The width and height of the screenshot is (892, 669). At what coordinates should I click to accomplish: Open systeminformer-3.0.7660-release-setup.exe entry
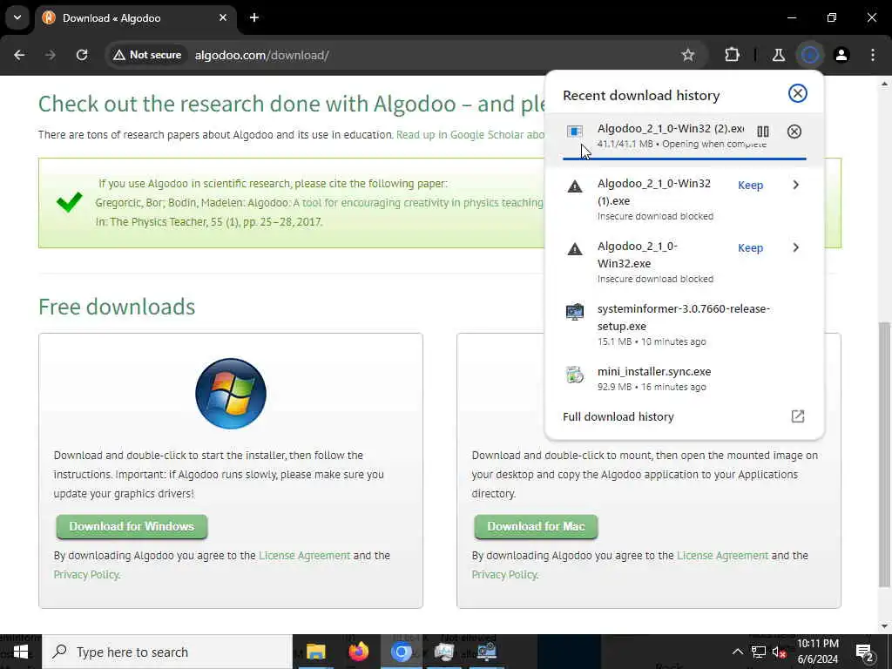tap(685, 326)
